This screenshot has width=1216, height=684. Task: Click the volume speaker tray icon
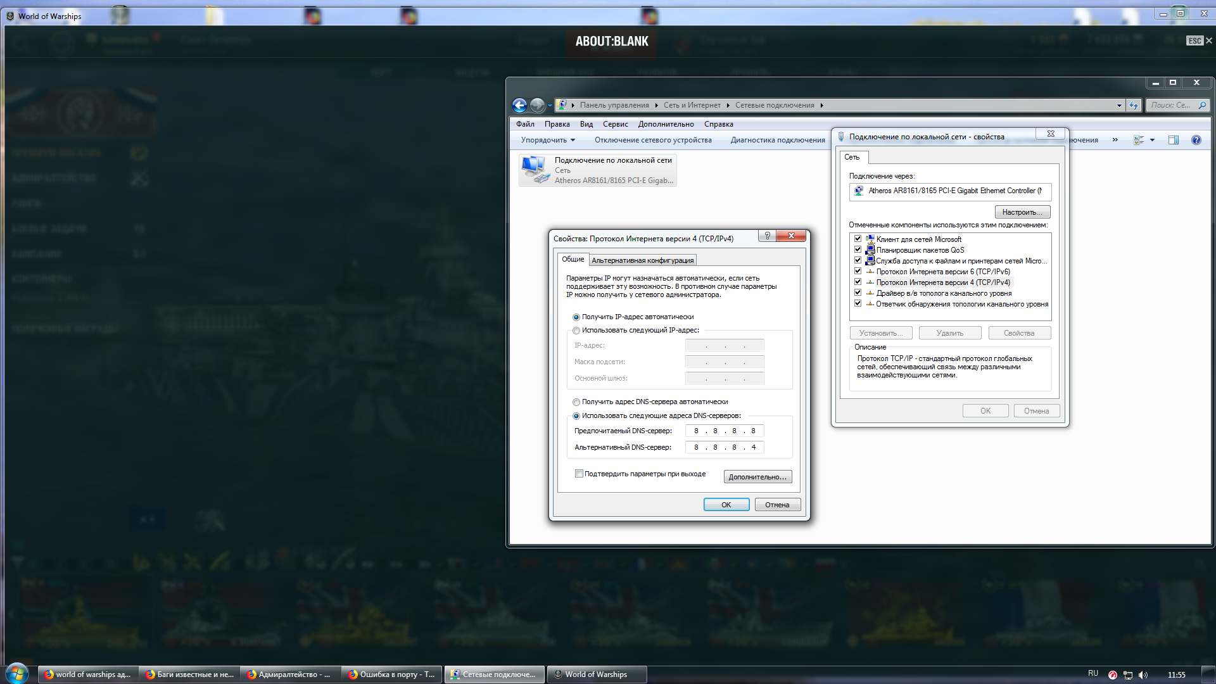click(x=1143, y=674)
